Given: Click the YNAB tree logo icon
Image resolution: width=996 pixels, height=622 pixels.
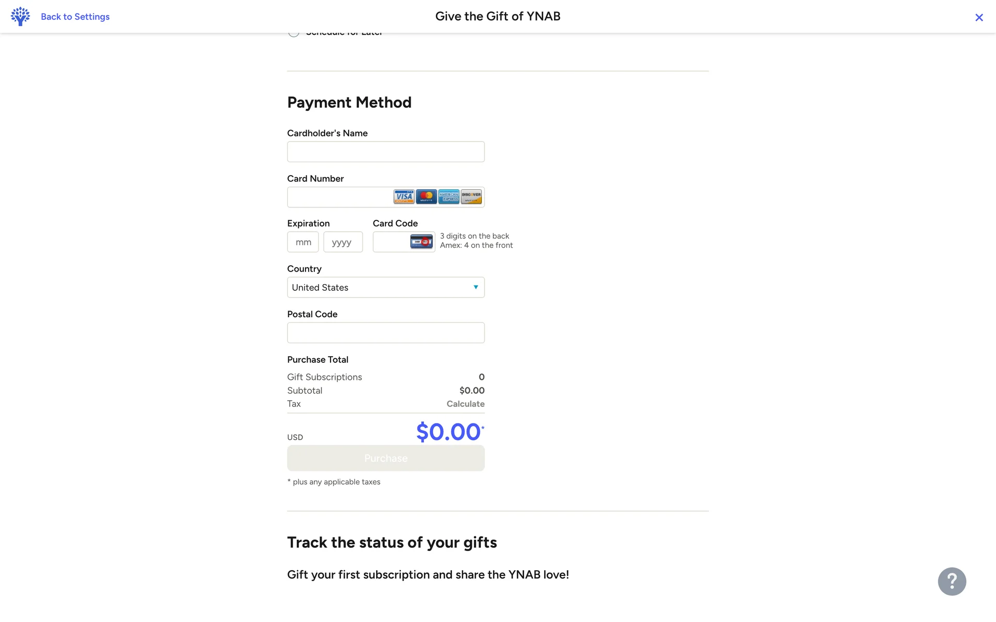Looking at the screenshot, I should pos(20,17).
